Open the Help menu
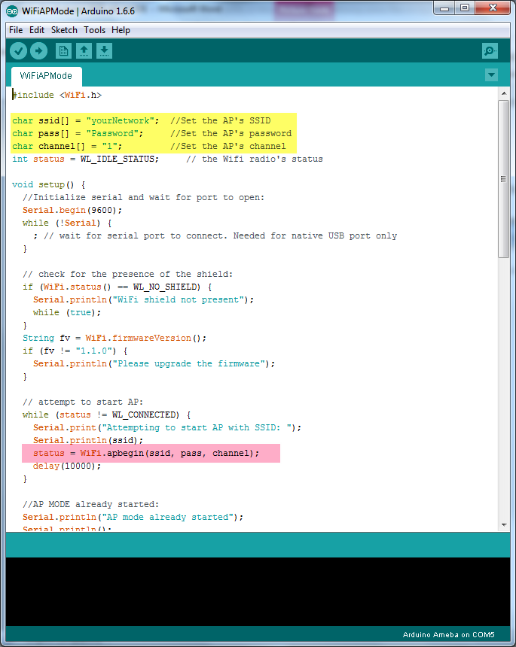516x647 pixels. click(x=121, y=30)
